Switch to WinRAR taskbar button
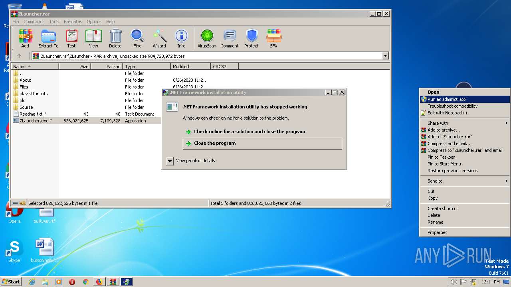 [x=113, y=282]
